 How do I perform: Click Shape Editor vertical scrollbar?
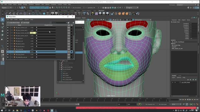(x=74, y=43)
